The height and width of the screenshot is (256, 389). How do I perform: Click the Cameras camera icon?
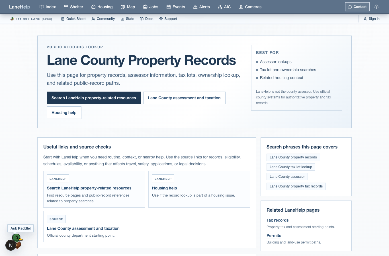[x=241, y=7]
